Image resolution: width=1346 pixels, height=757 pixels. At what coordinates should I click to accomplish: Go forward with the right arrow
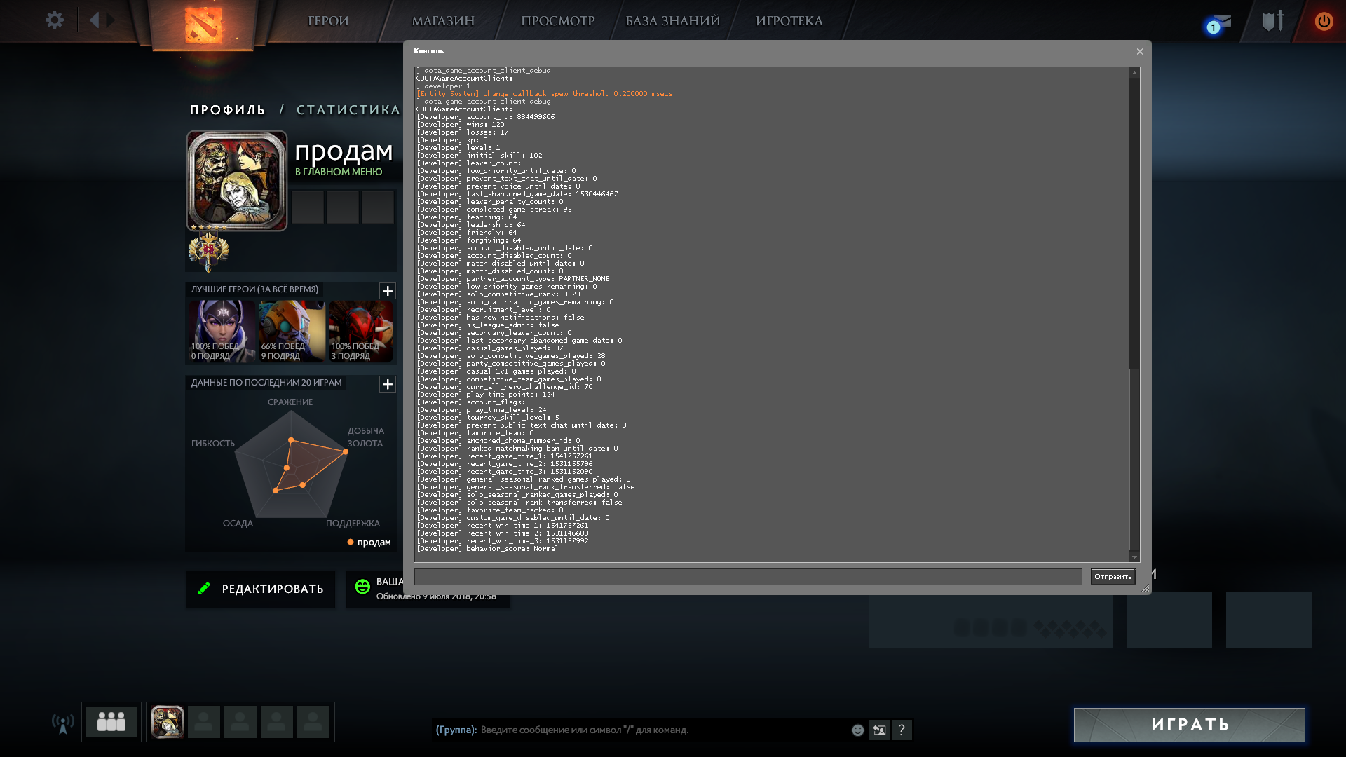(x=110, y=20)
